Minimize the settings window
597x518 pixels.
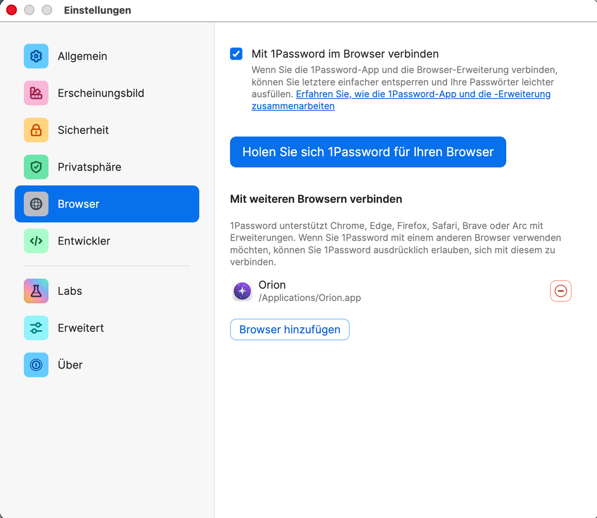point(29,10)
